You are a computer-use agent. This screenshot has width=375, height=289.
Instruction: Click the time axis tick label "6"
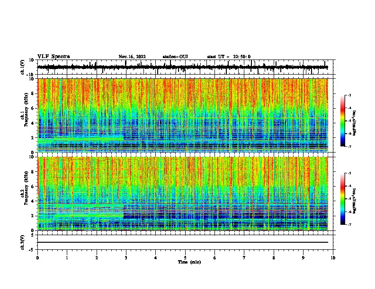coord(215,258)
